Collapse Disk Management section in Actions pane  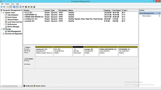[x=159, y=13]
